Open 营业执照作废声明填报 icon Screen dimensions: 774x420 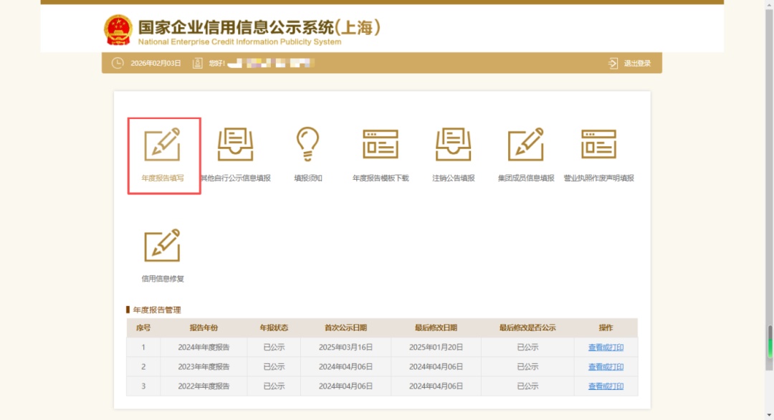tap(598, 145)
